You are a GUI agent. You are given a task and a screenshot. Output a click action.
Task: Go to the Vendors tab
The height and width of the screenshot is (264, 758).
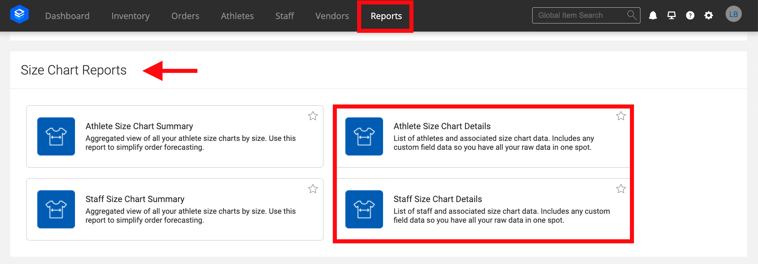332,16
